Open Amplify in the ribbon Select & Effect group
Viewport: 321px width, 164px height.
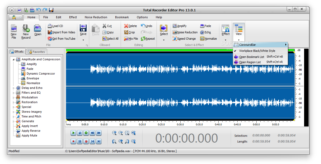point(180,26)
